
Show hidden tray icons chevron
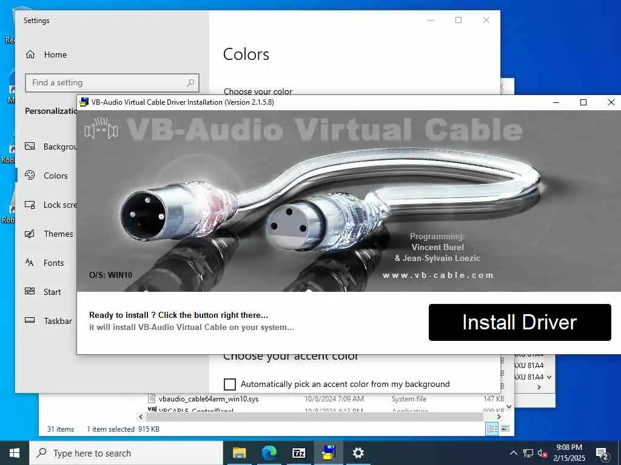coord(513,453)
